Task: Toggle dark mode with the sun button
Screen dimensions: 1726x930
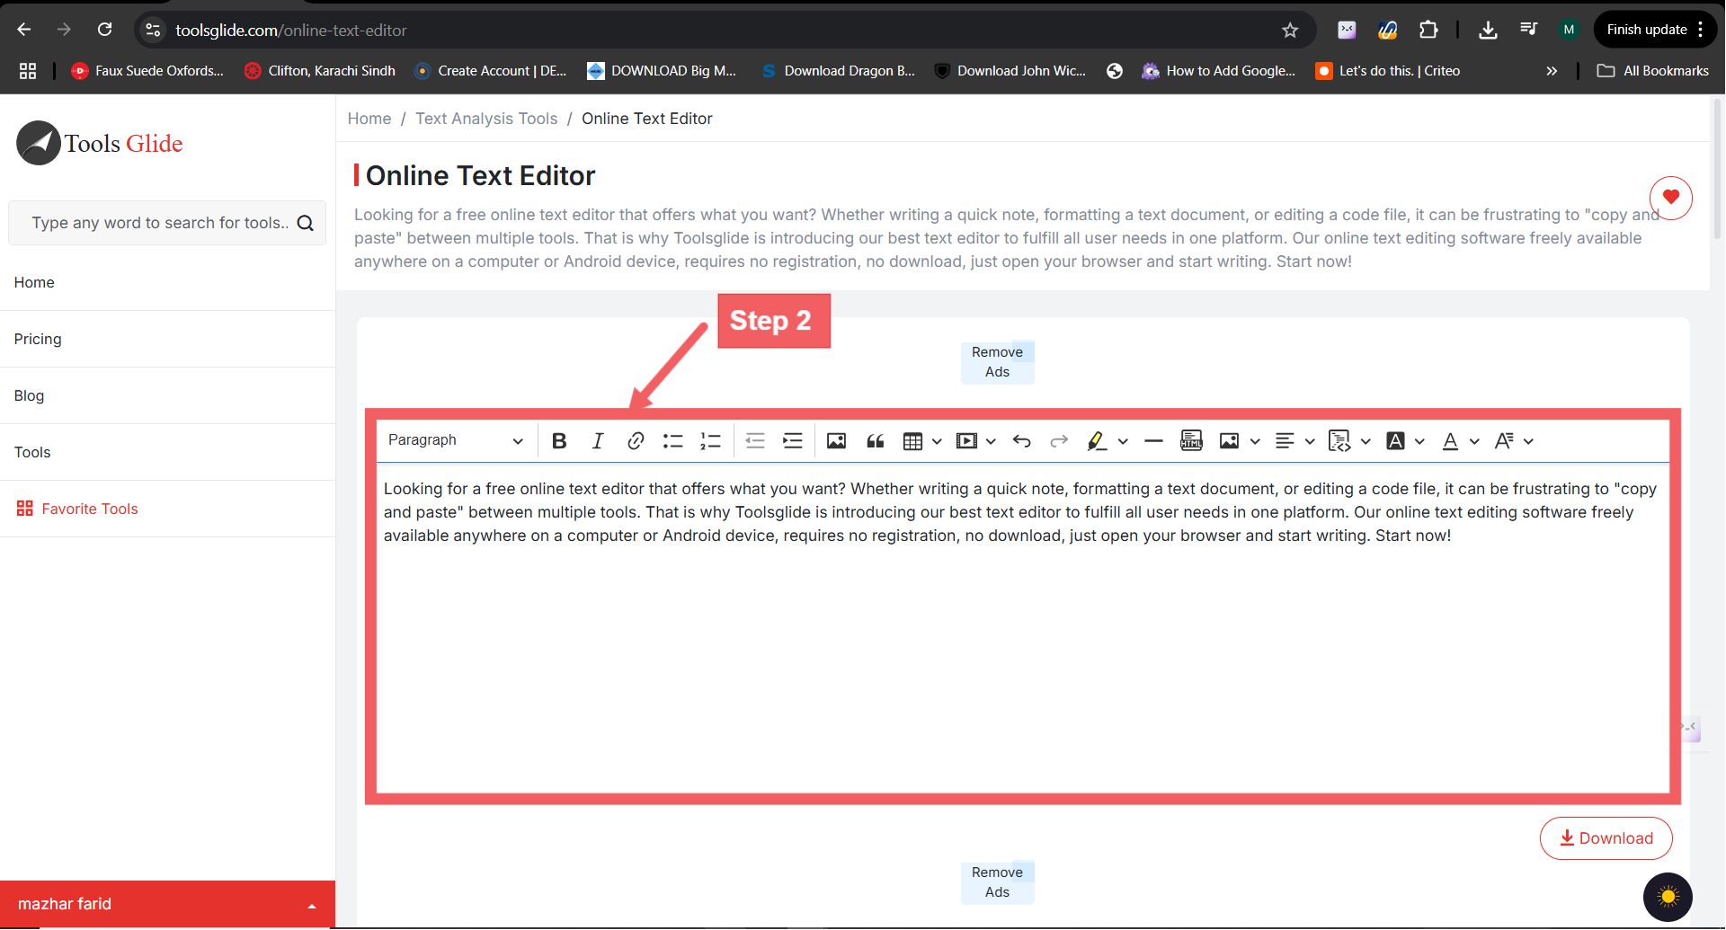Action: tap(1668, 897)
